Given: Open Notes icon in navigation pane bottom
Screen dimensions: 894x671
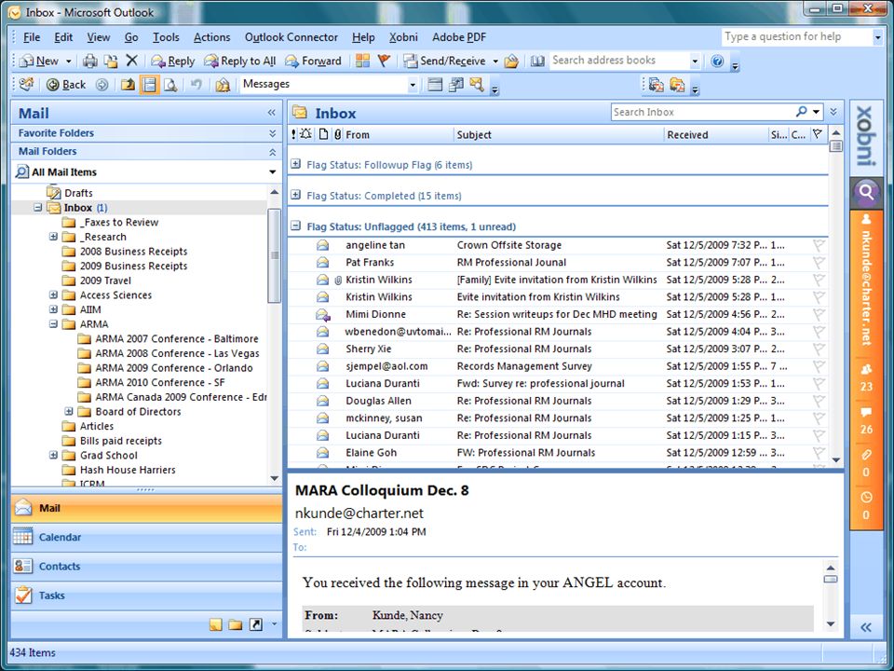Looking at the screenshot, I should point(215,624).
